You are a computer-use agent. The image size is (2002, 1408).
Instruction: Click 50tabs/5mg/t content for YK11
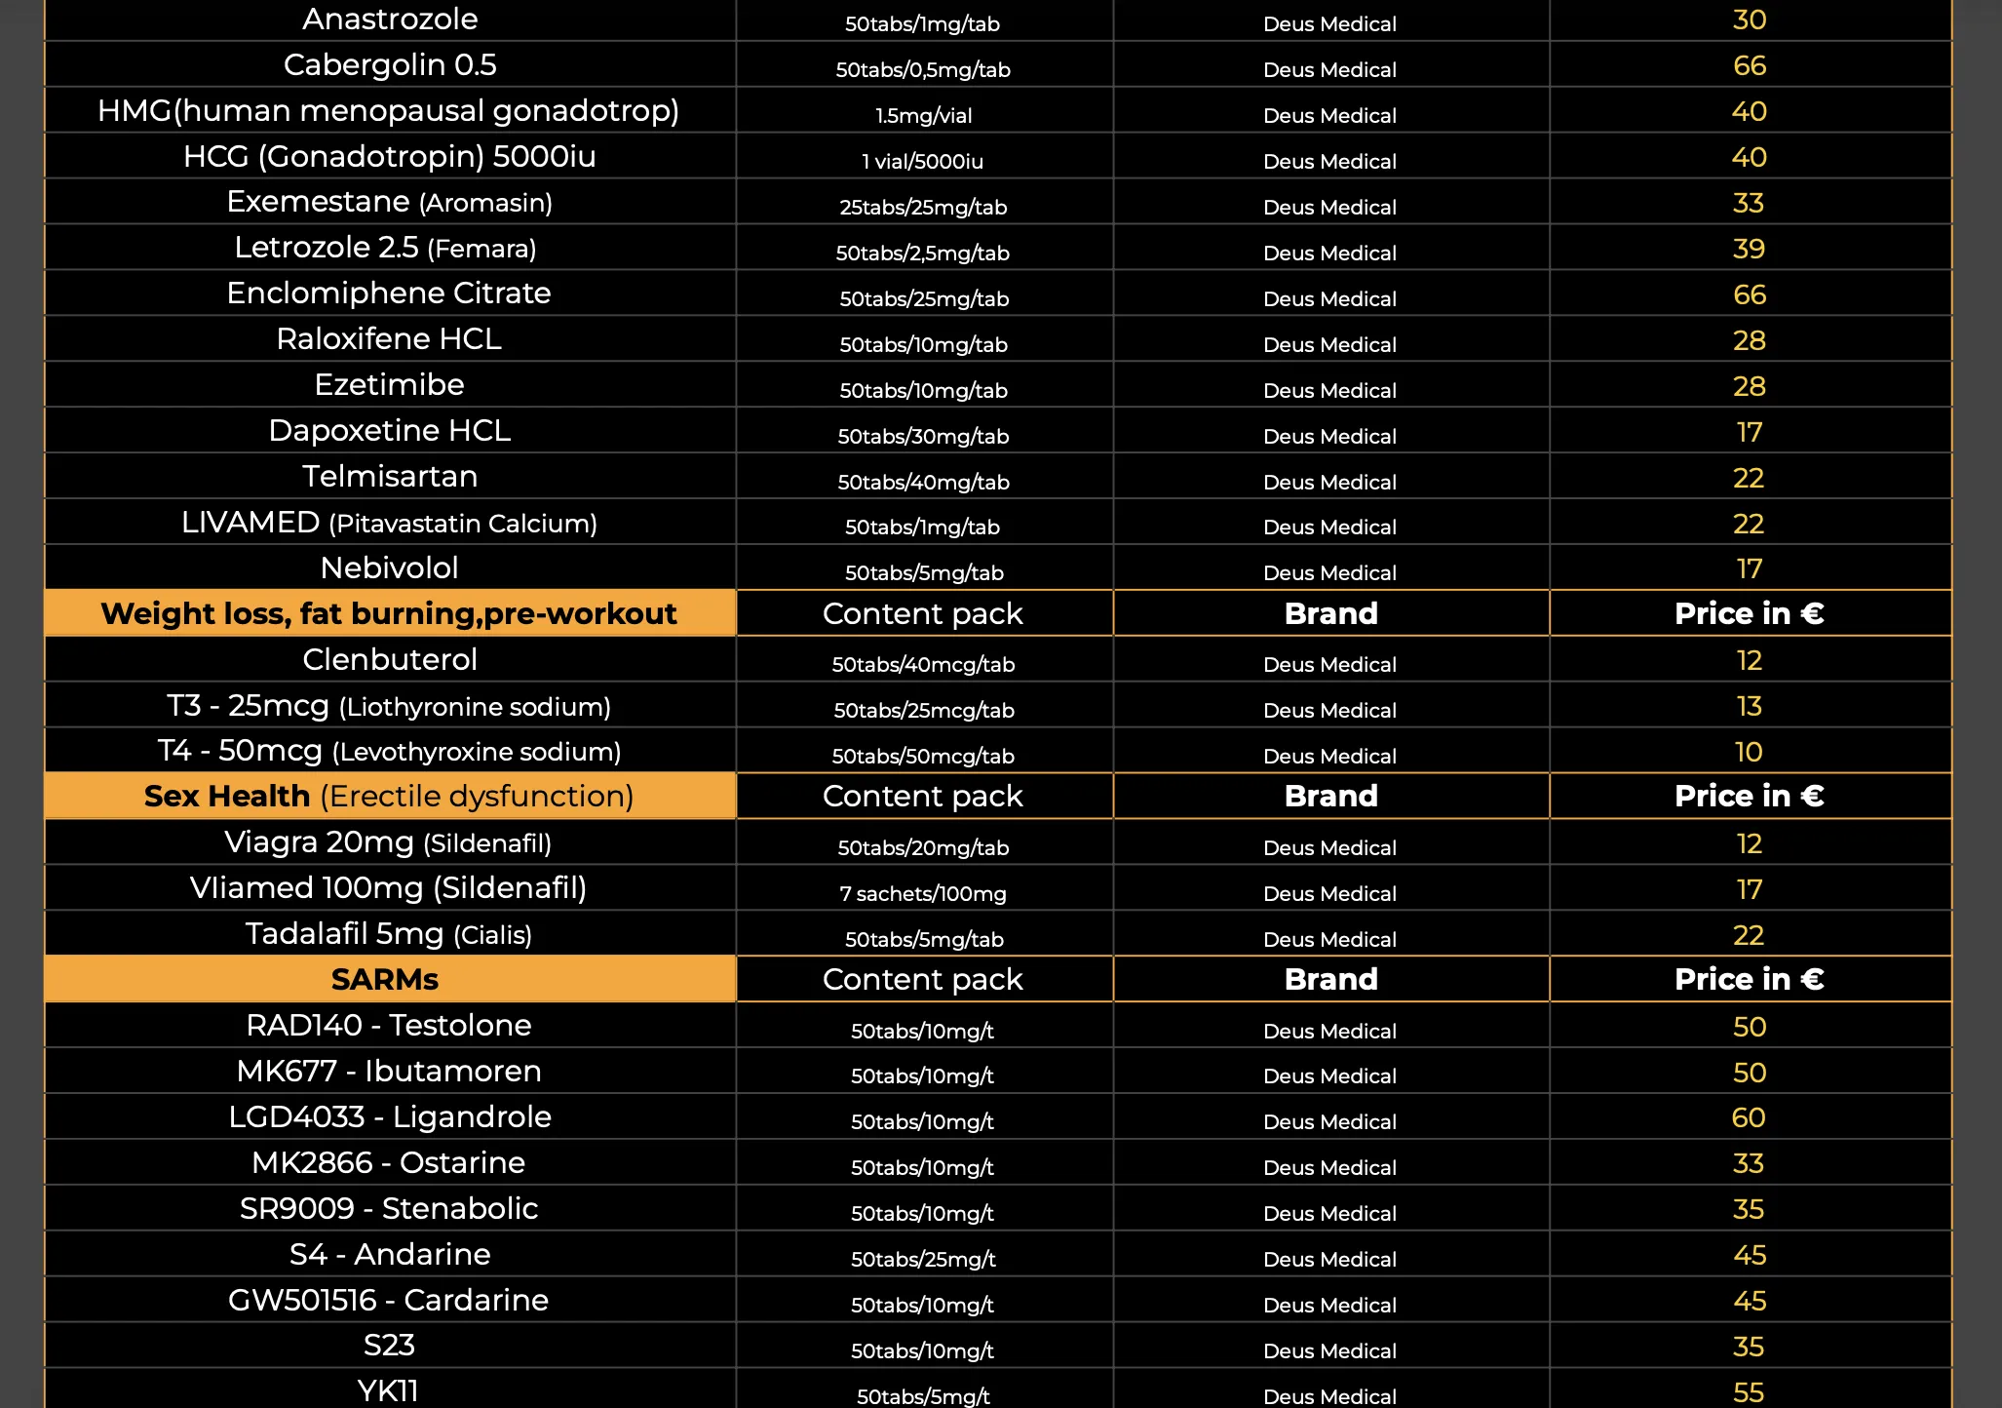923,1396
